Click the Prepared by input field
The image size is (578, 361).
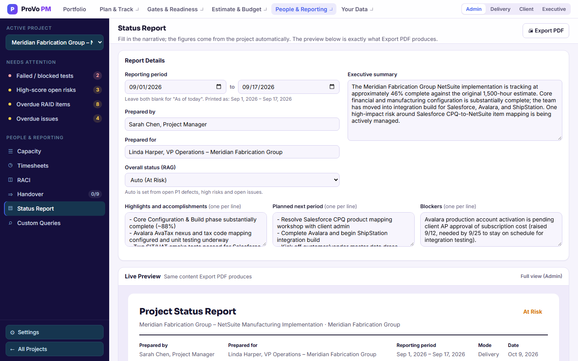tap(232, 124)
